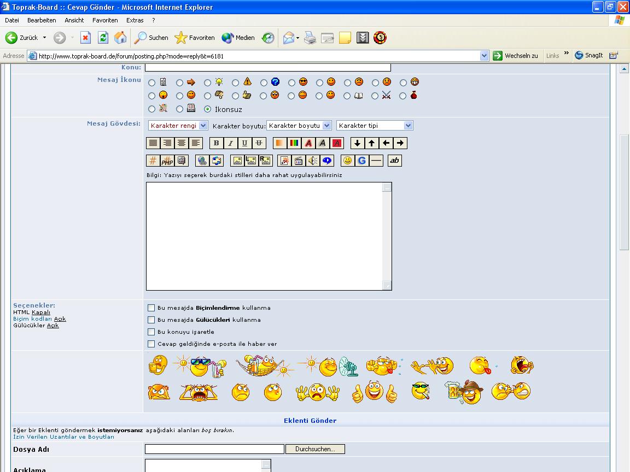Screen dimensions: 630x472
Task: Insert PHP code block tag
Action: click(167, 161)
